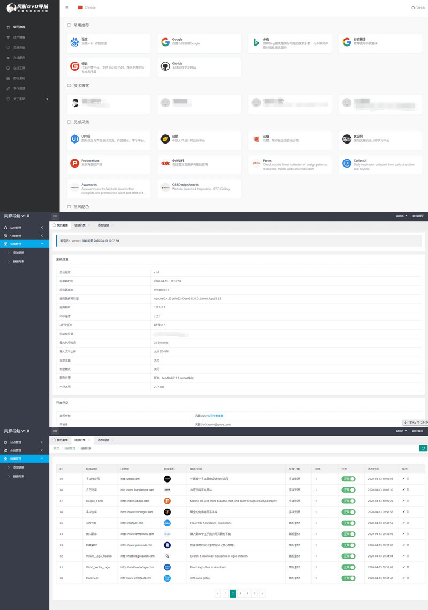Open 链接列表 submenu in link list panel sidebar

[x=19, y=476]
